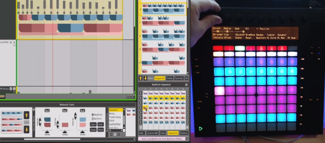Viewport: 325px width, 143px height.
Task: Open the BeatForm Sequencer help icon
Action: tap(186, 84)
